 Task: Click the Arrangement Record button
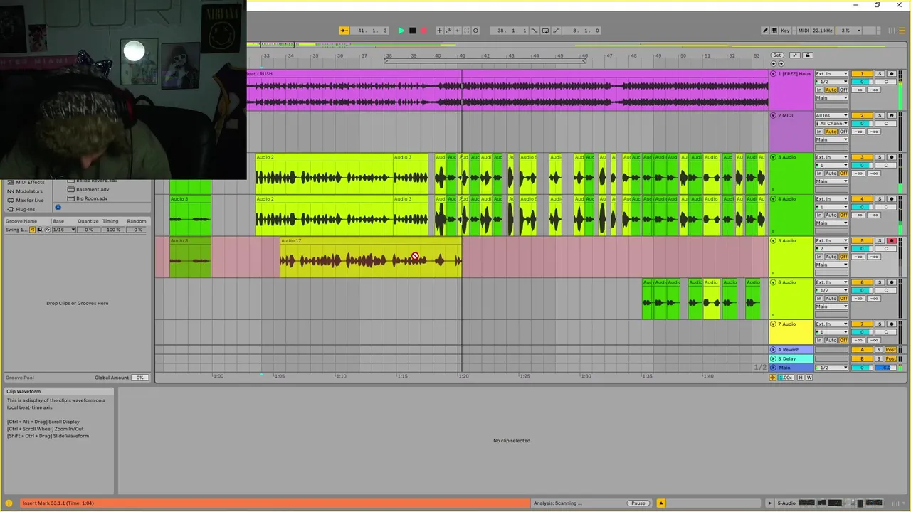pyautogui.click(x=423, y=31)
